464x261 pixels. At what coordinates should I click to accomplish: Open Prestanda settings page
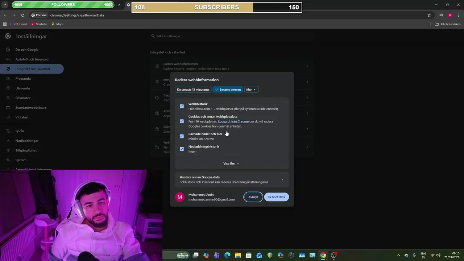[x=23, y=79]
